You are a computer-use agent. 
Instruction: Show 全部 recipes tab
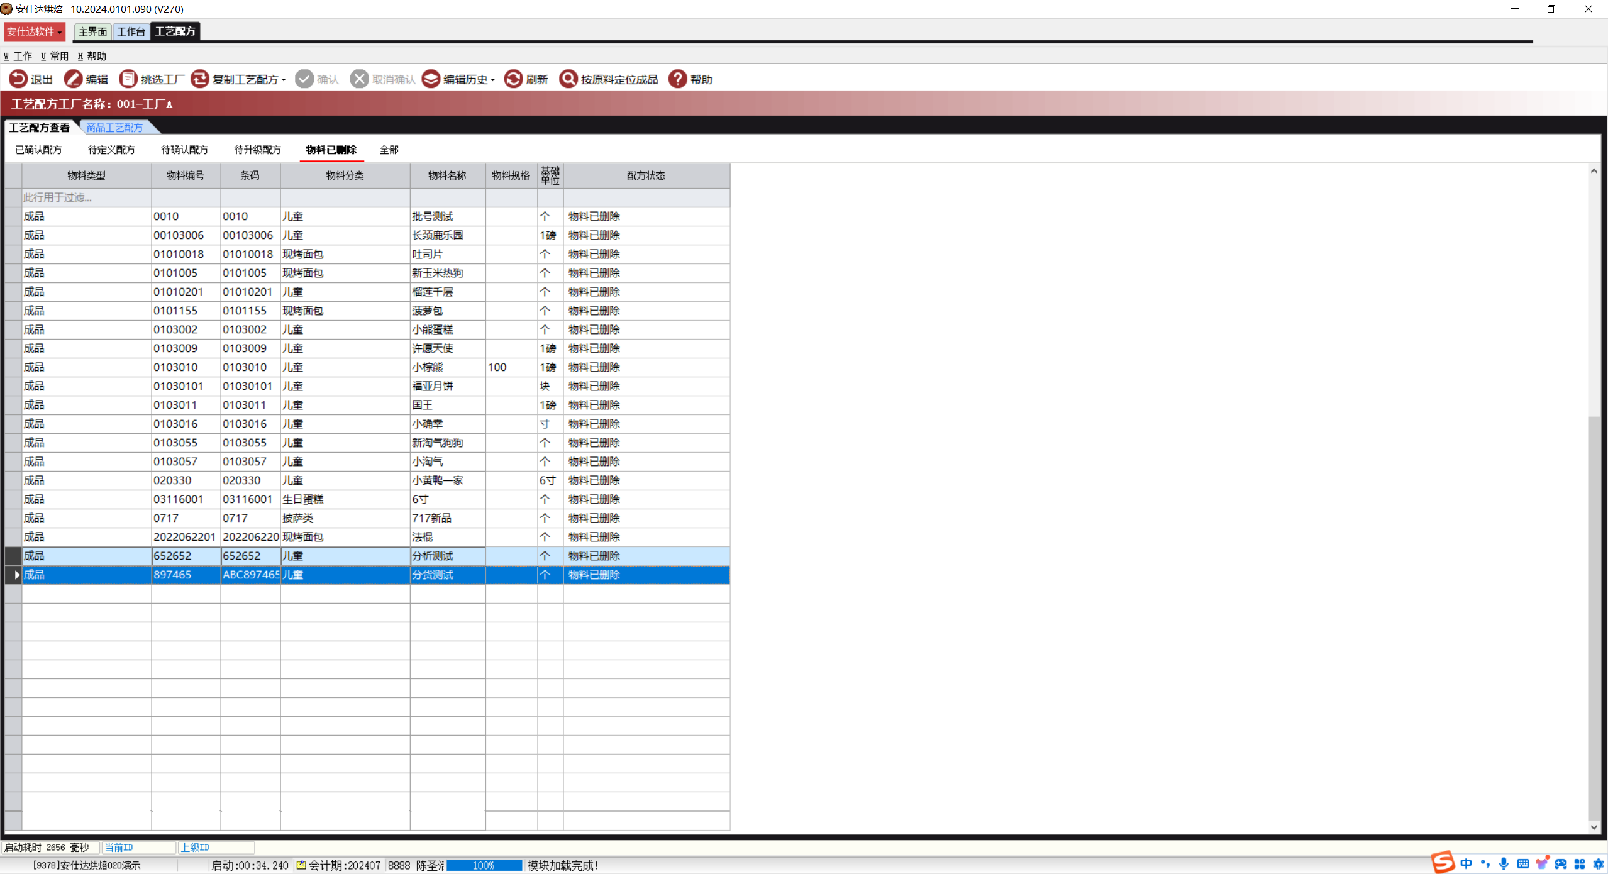(389, 150)
